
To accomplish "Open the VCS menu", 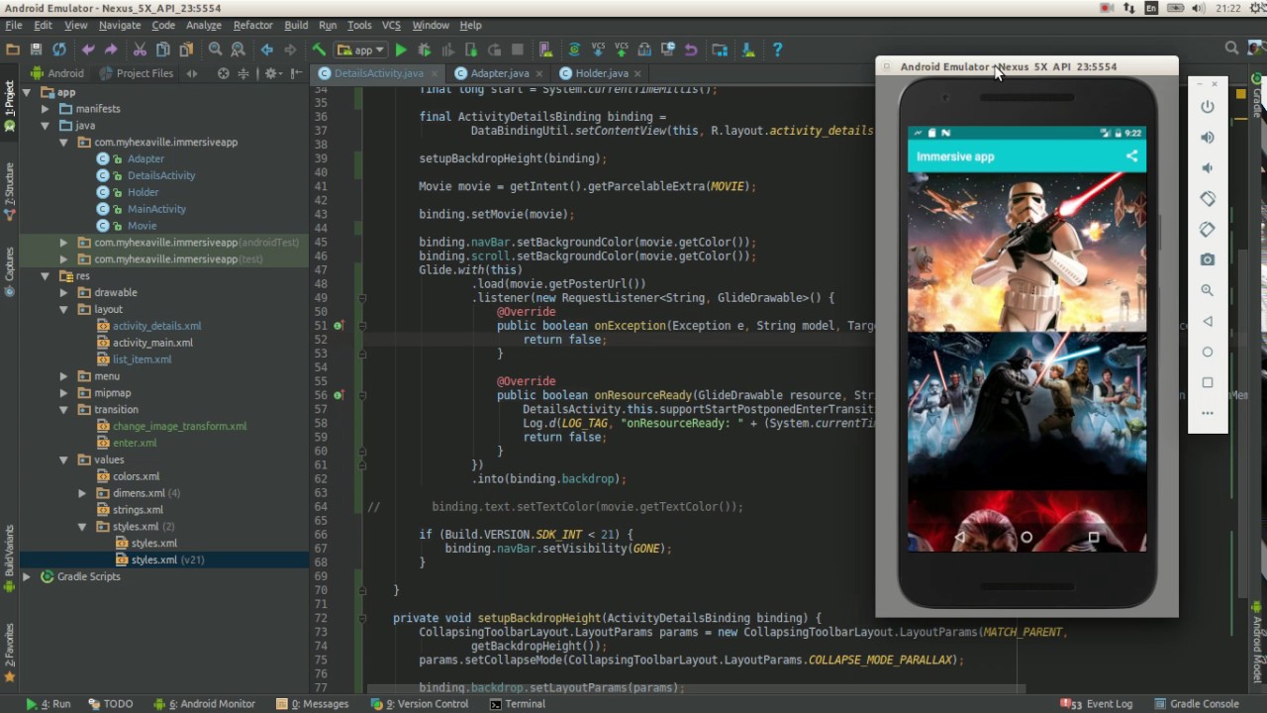I will 391,25.
